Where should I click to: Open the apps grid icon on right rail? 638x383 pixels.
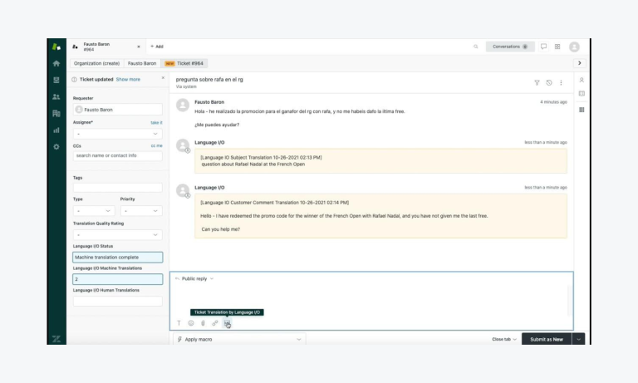(582, 110)
